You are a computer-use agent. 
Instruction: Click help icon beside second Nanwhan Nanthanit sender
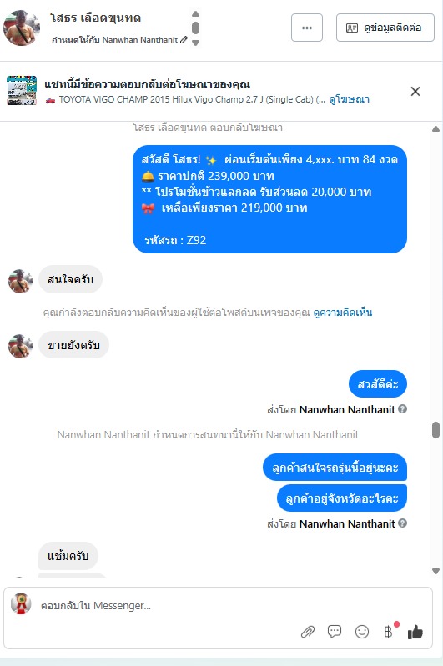click(402, 523)
